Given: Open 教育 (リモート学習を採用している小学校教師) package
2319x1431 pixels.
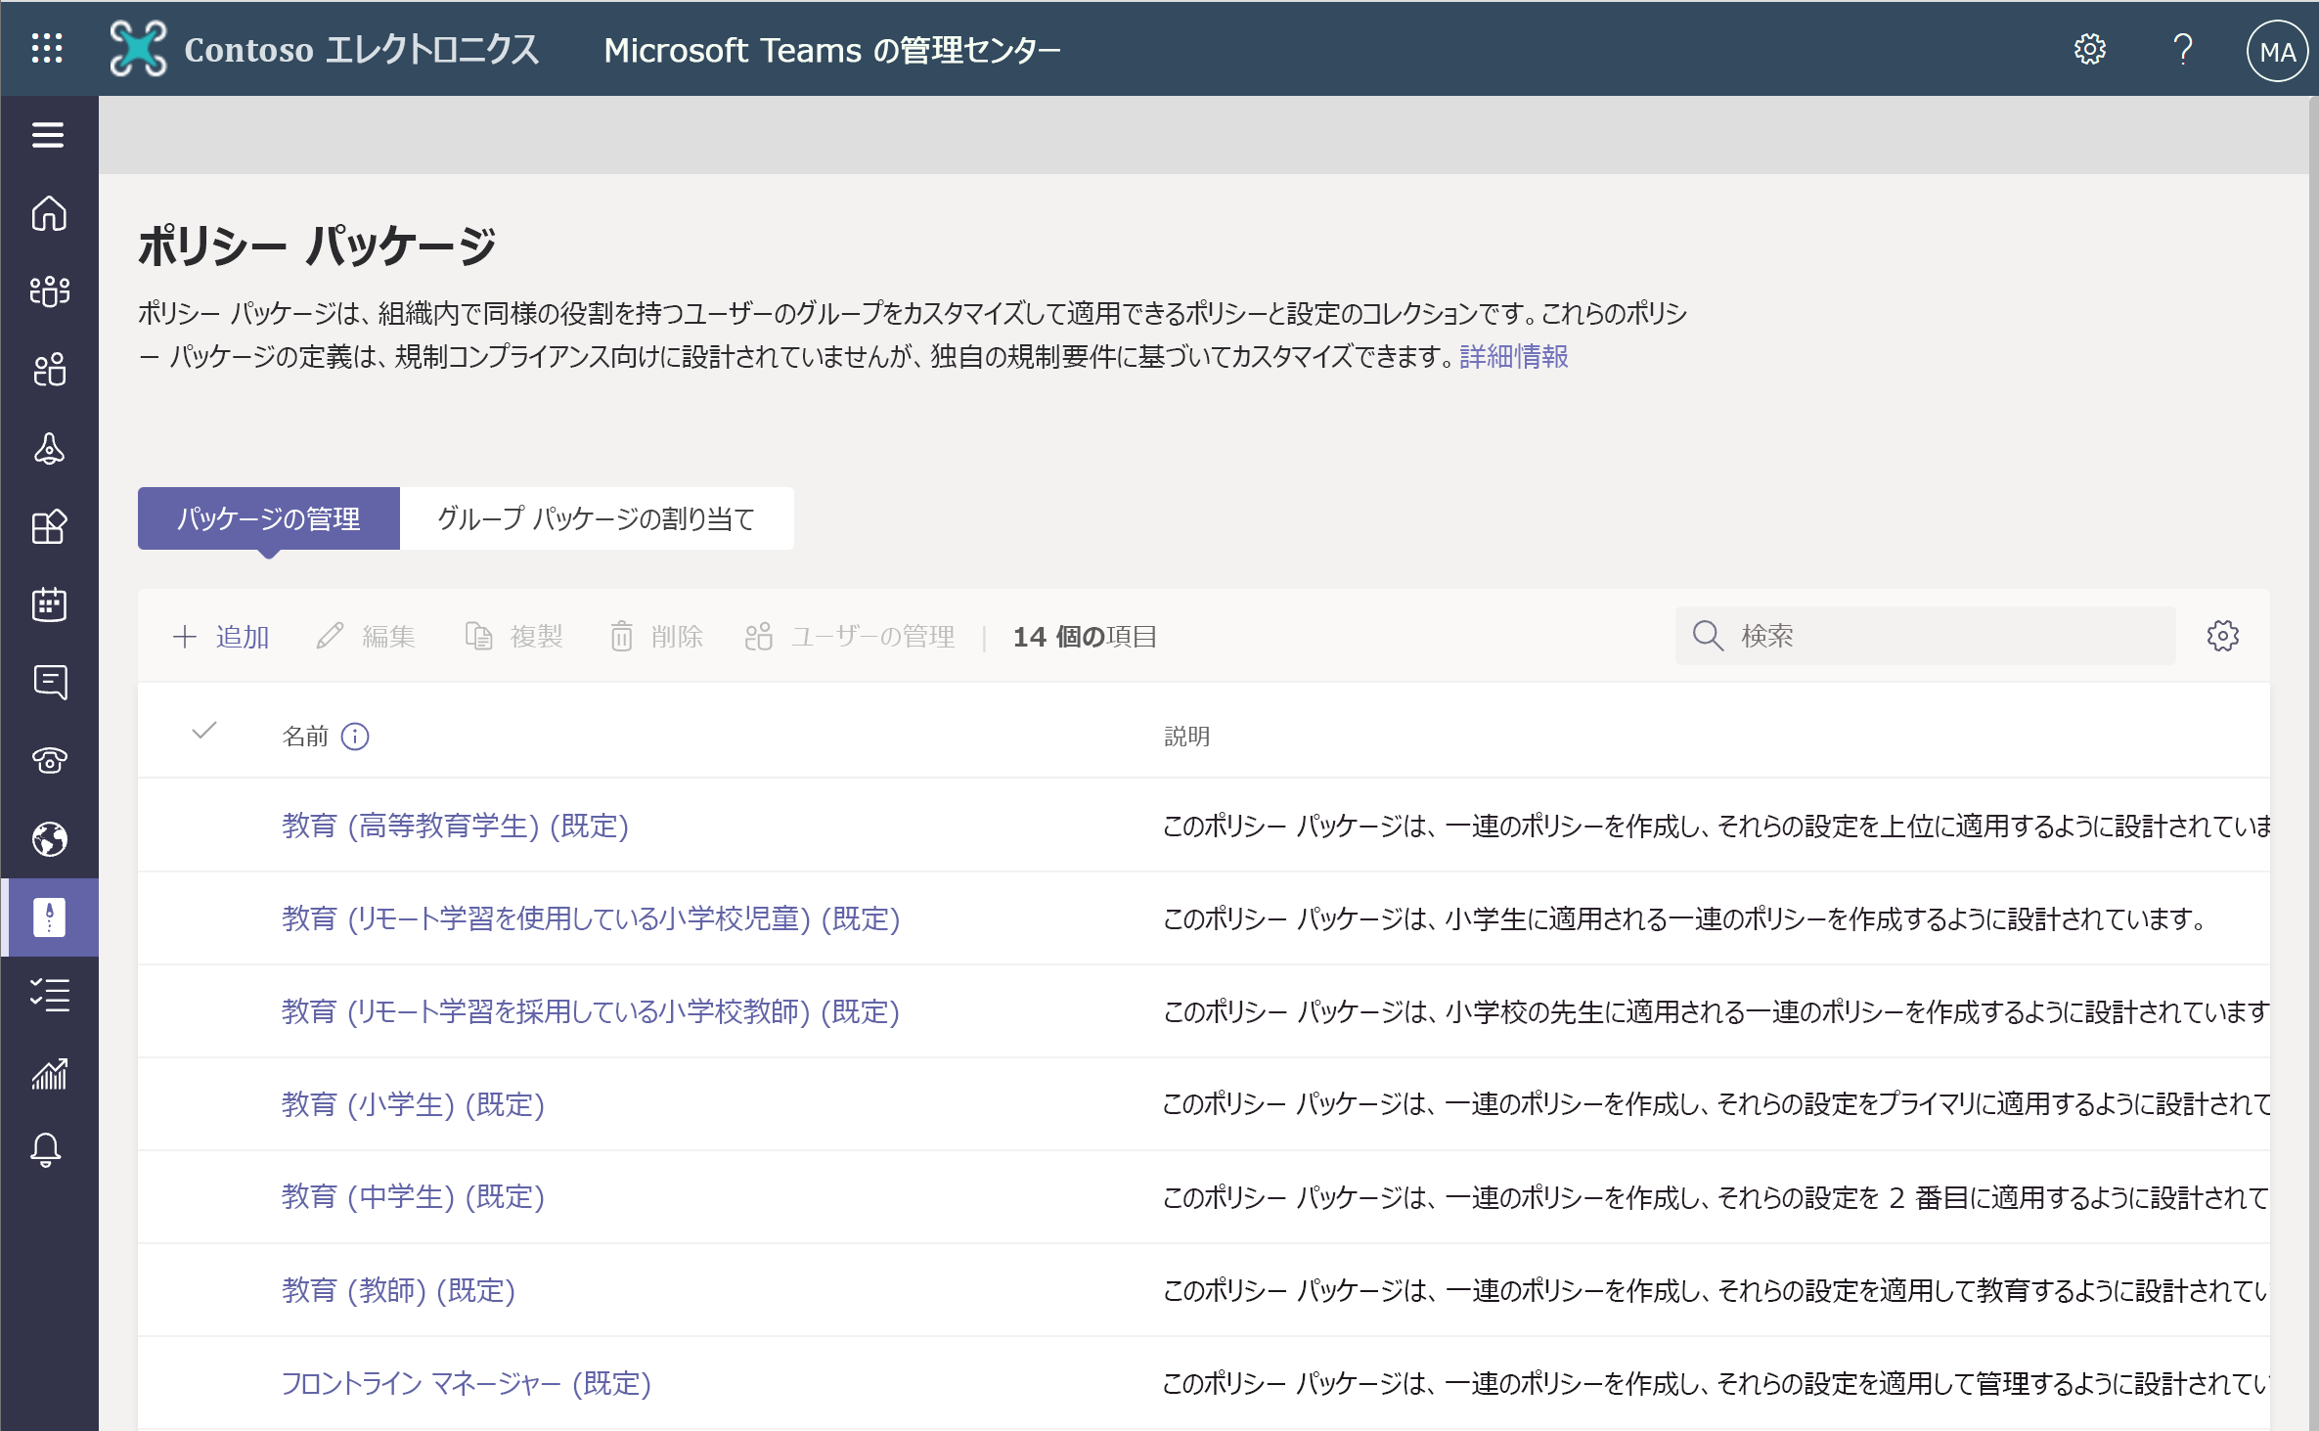Looking at the screenshot, I should [591, 1011].
